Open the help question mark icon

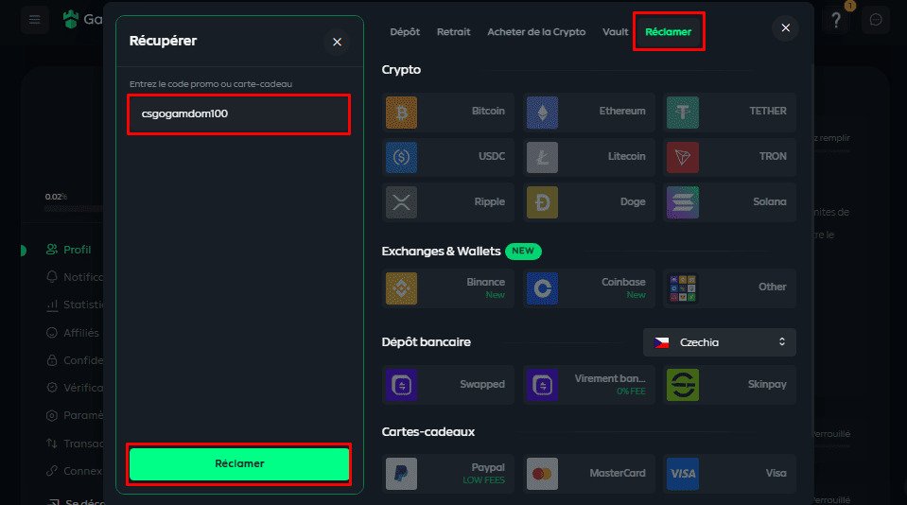point(835,21)
